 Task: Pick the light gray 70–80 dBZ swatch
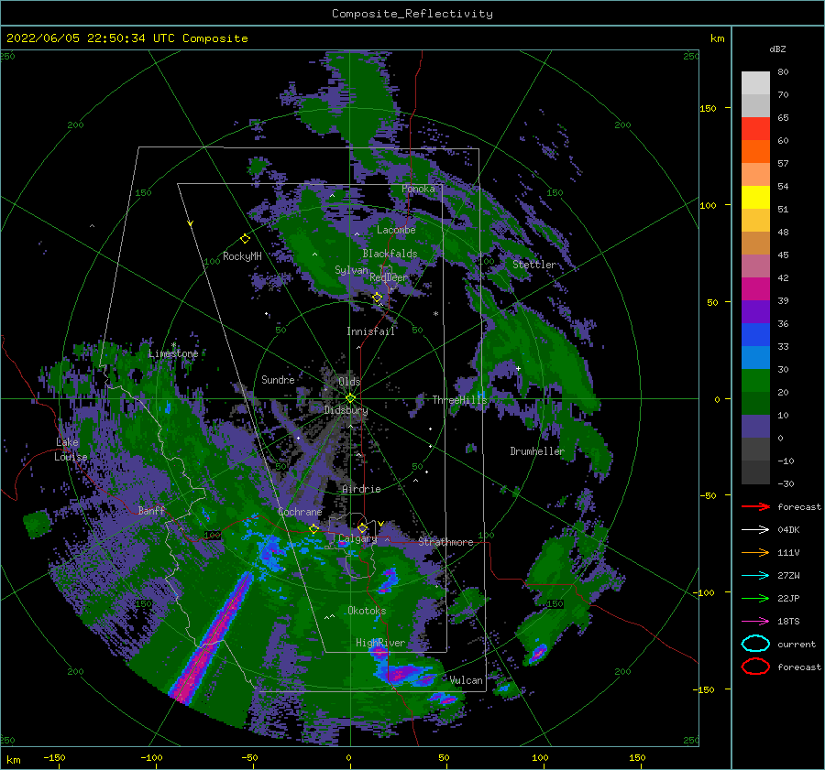click(755, 83)
